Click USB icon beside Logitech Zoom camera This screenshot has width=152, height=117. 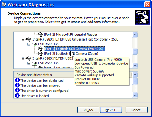40,54
